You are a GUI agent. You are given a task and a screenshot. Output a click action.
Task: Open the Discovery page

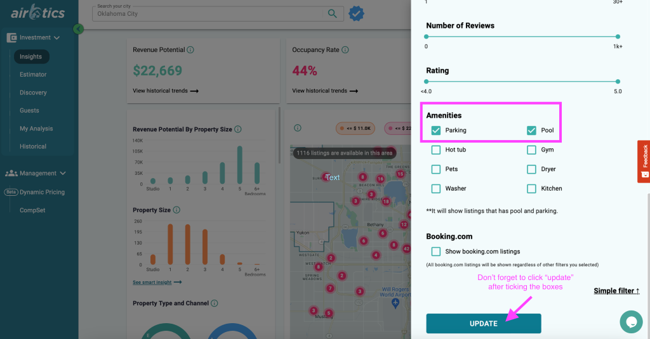click(33, 93)
